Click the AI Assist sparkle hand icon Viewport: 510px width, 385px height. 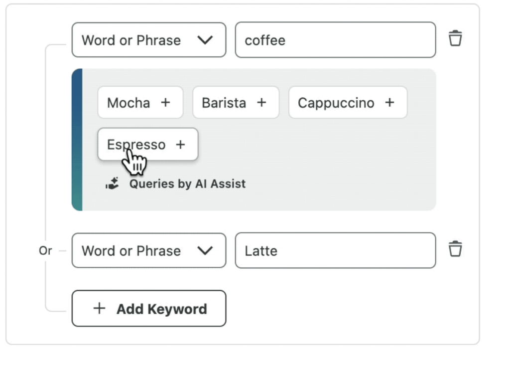click(x=113, y=184)
